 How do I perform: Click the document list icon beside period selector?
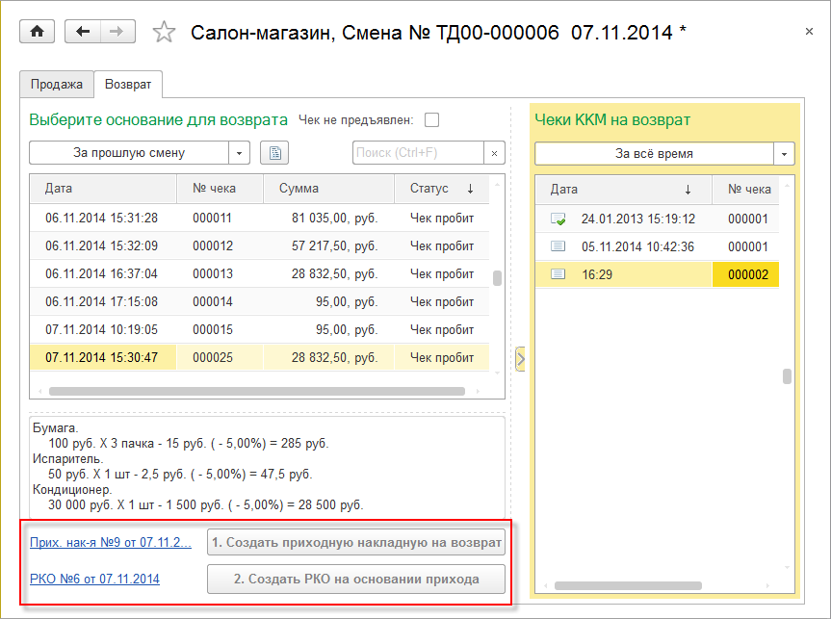point(274,153)
